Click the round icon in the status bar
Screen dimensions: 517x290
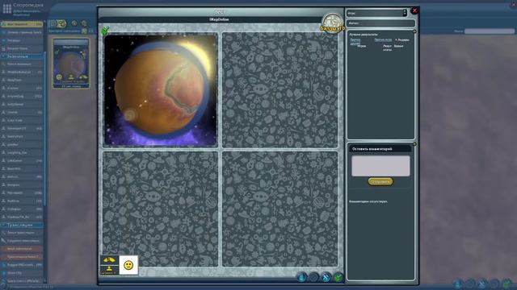point(3,287)
